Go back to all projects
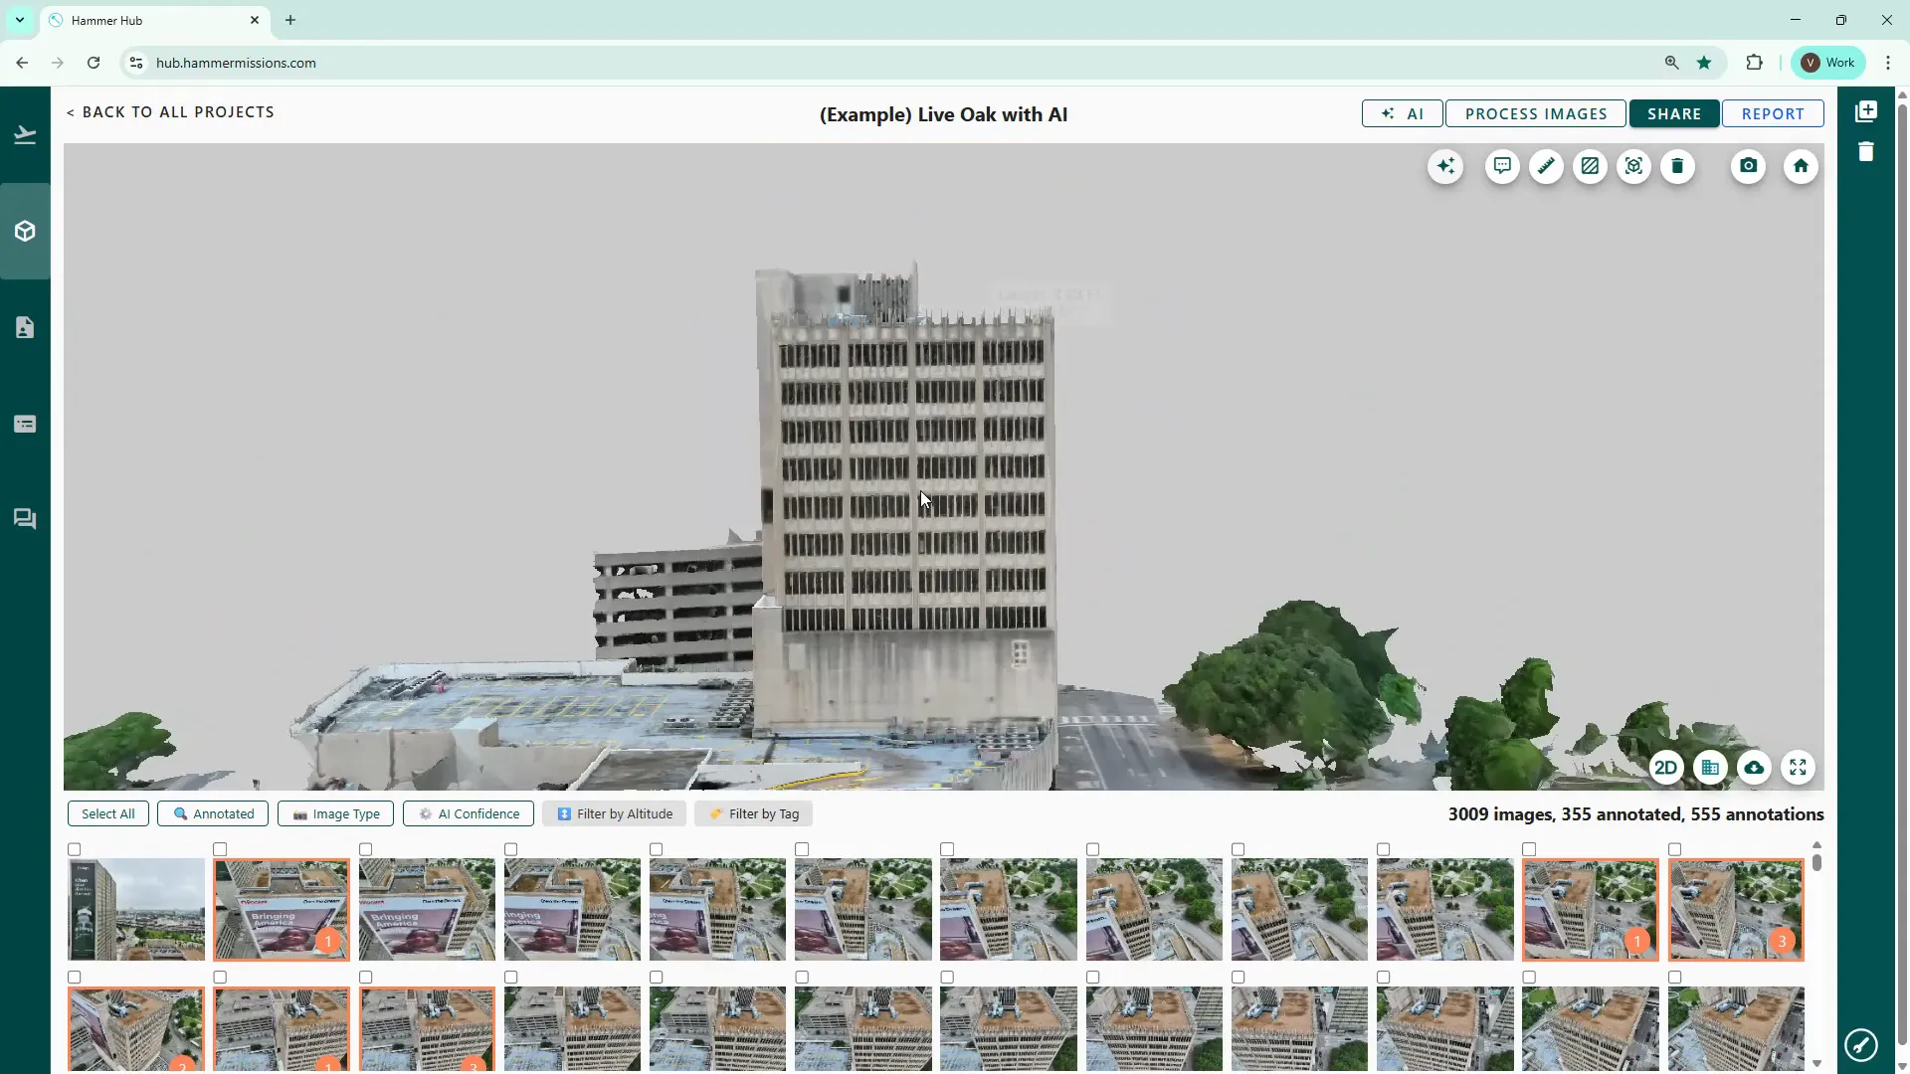Viewport: 1910px width, 1074px height. coord(170,112)
